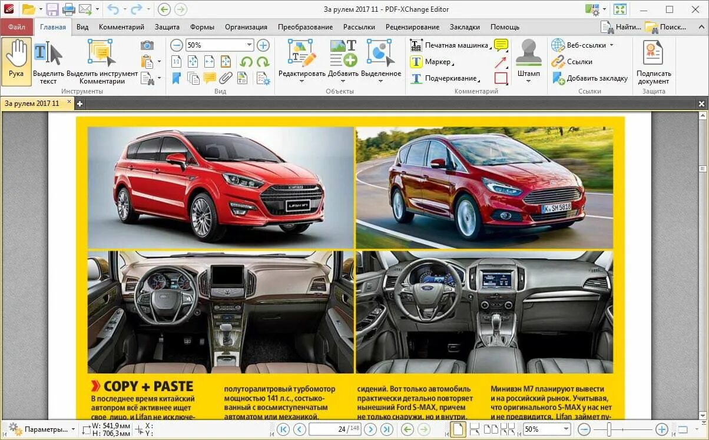Open the Преобразование tab
This screenshot has height=440, width=709.
click(x=305, y=27)
